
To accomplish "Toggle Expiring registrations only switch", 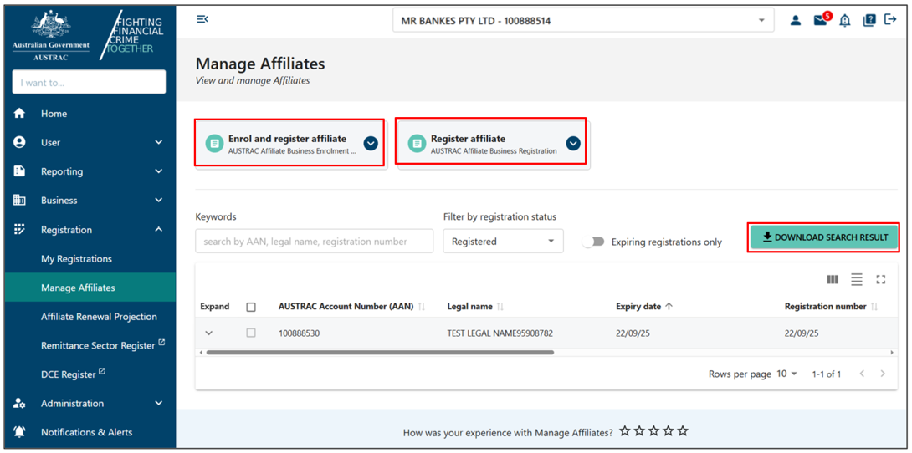I will click(593, 242).
